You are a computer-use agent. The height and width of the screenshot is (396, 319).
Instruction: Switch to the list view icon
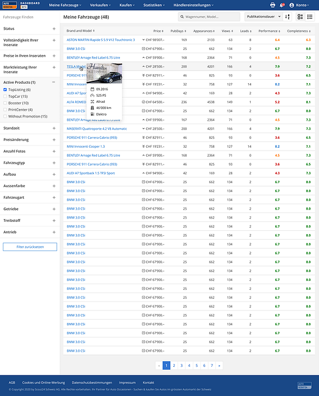[309, 17]
